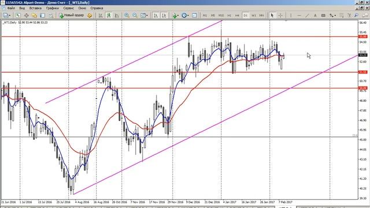Toggle the Market Watch window icon
Viewport: 370px width, 208px height.
click(18, 16)
